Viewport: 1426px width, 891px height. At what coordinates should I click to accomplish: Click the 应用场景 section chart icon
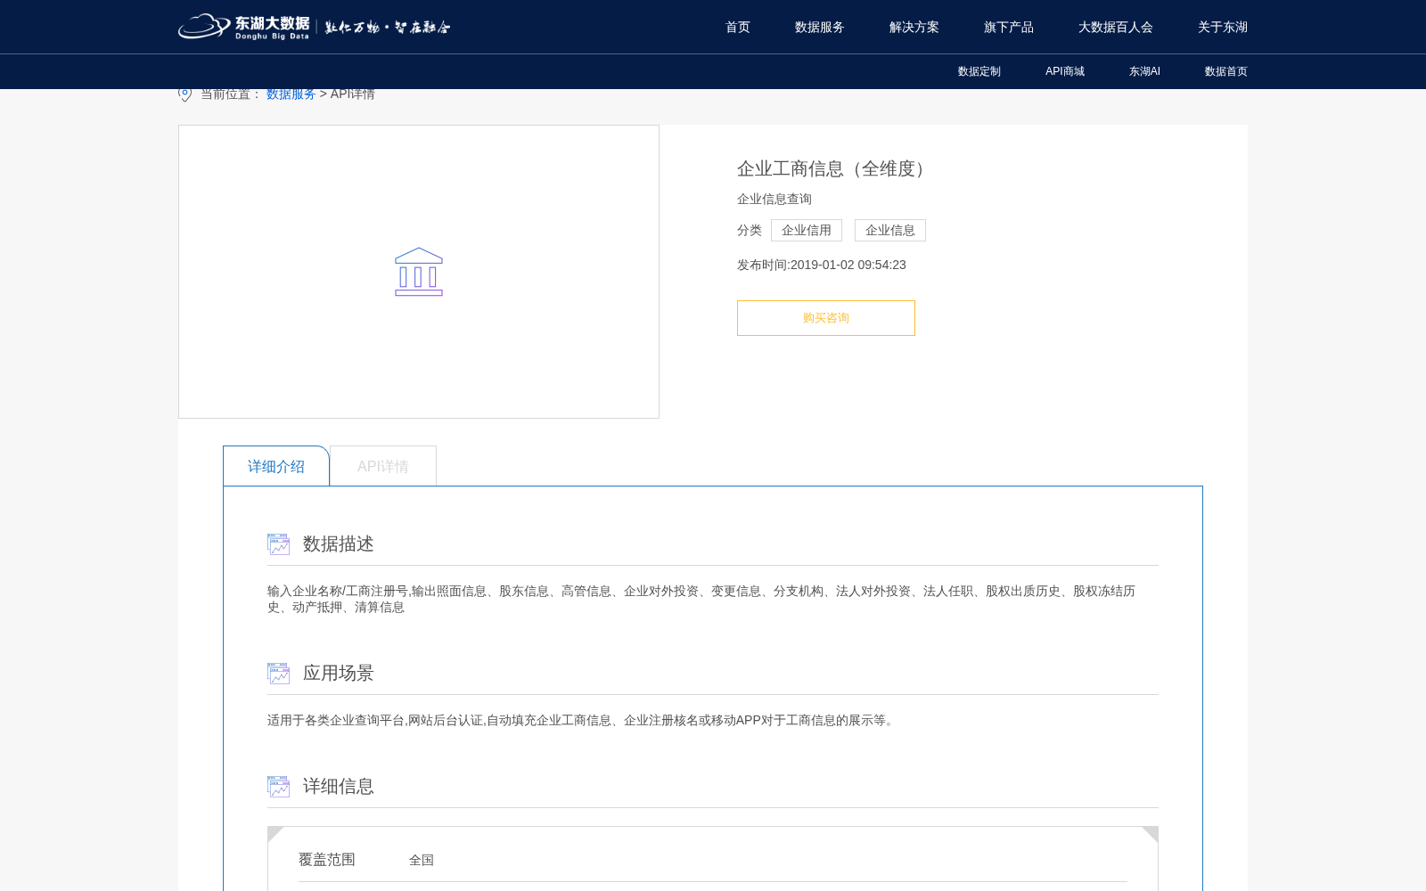(x=278, y=674)
